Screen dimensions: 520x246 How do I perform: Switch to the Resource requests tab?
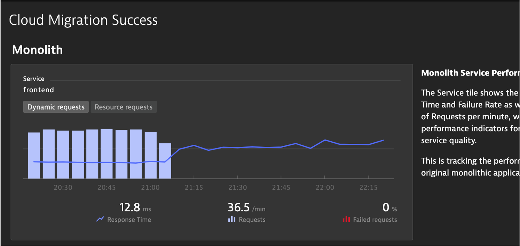click(124, 107)
